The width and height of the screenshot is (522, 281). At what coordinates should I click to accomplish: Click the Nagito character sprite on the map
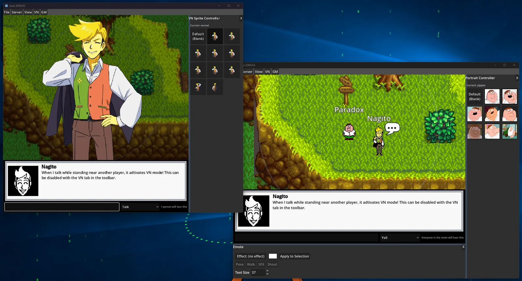pyautogui.click(x=379, y=141)
